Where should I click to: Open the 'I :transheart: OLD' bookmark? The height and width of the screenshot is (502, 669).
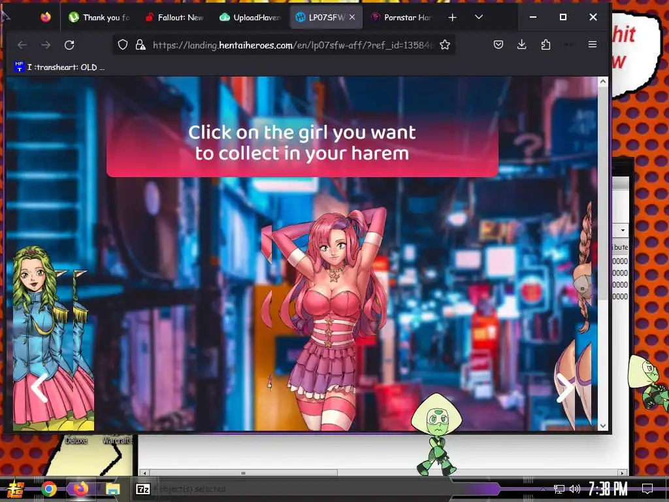(x=59, y=67)
